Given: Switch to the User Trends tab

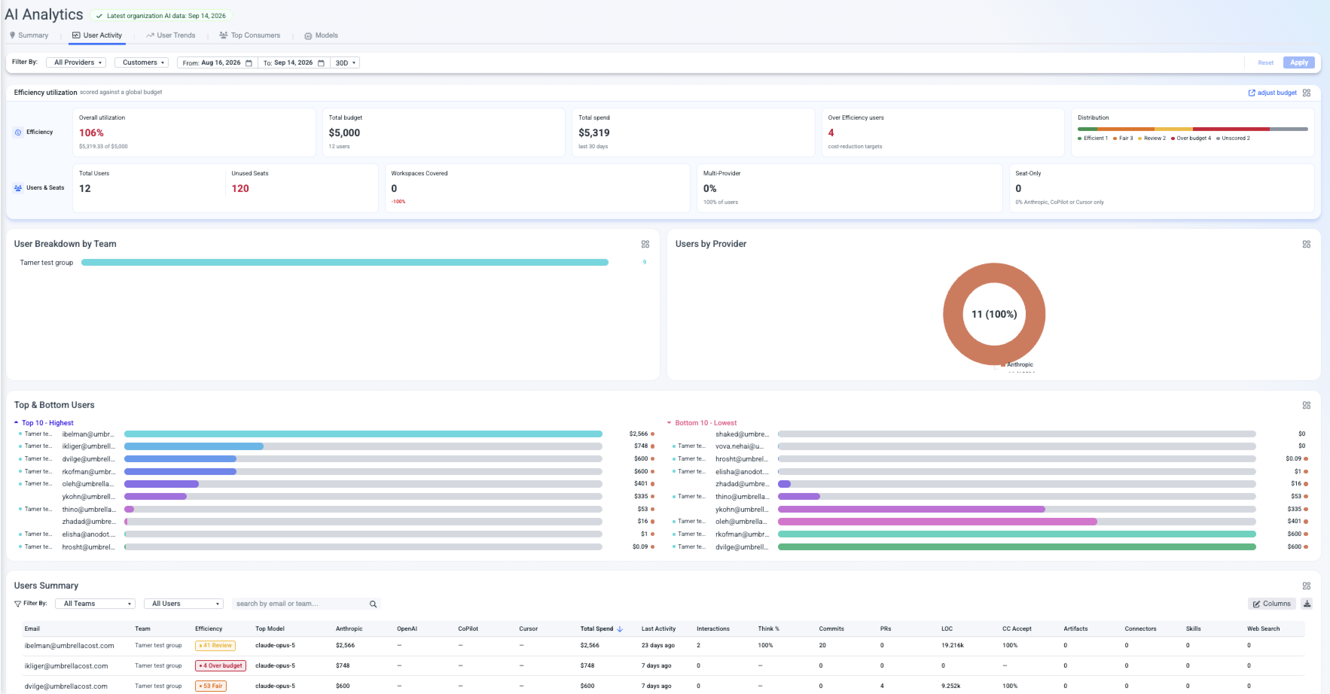Looking at the screenshot, I should [x=170, y=35].
